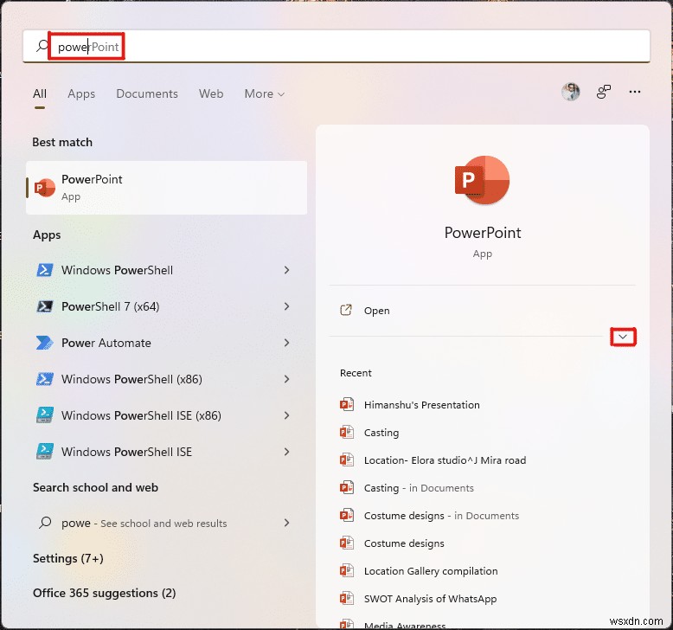Screen dimensions: 673x630
Task: Open SWOT Analysis of WhatsApp file
Action: (430, 599)
